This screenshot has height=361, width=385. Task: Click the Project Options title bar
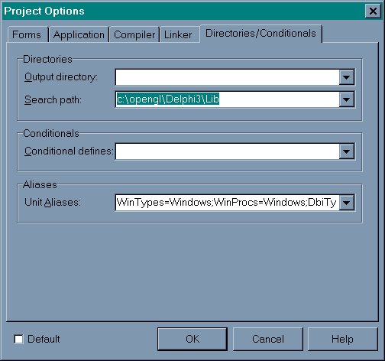point(183,11)
